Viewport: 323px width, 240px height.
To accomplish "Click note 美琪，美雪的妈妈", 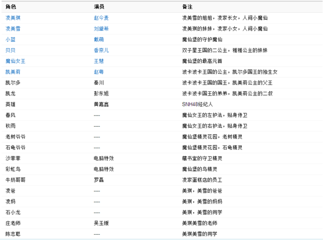I will click(202, 201).
